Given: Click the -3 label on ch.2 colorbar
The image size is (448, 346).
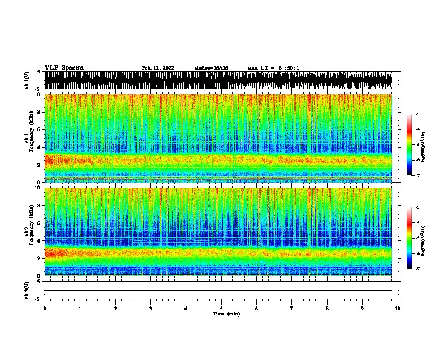Looking at the screenshot, I should pos(417,207).
